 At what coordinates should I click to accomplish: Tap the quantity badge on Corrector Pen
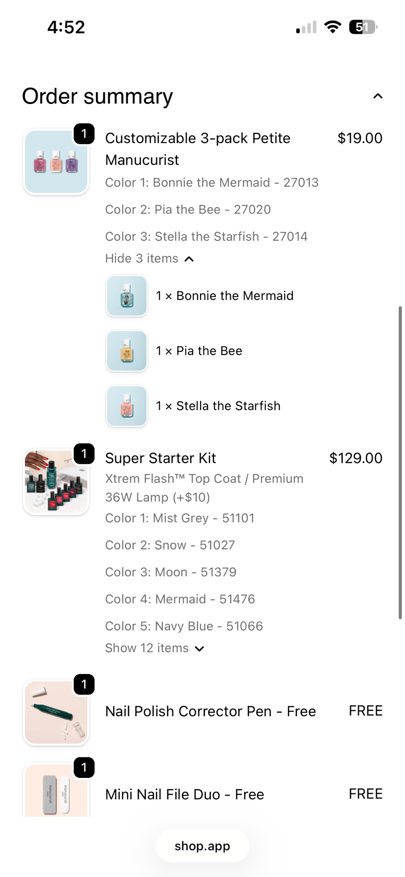pos(84,684)
